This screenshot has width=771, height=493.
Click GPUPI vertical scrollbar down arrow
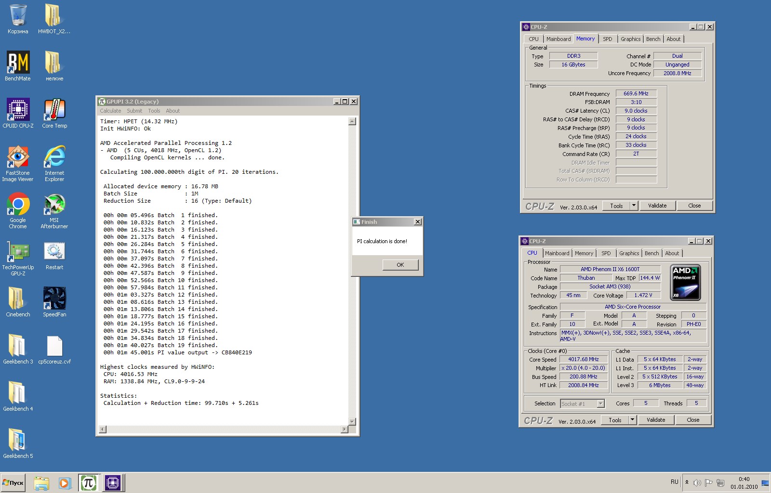(352, 421)
